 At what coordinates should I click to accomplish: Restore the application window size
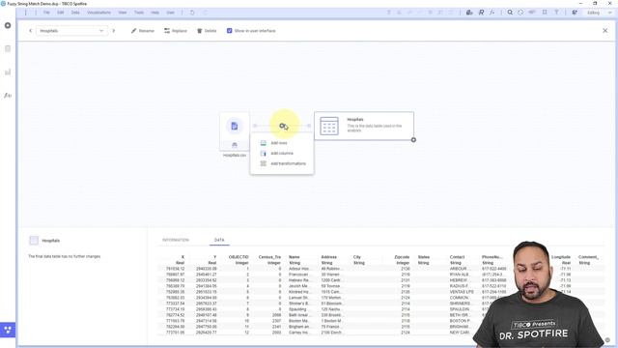click(x=595, y=4)
